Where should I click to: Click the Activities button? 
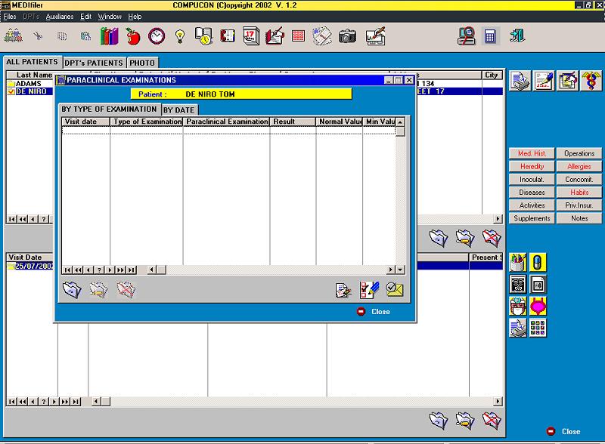coord(532,205)
